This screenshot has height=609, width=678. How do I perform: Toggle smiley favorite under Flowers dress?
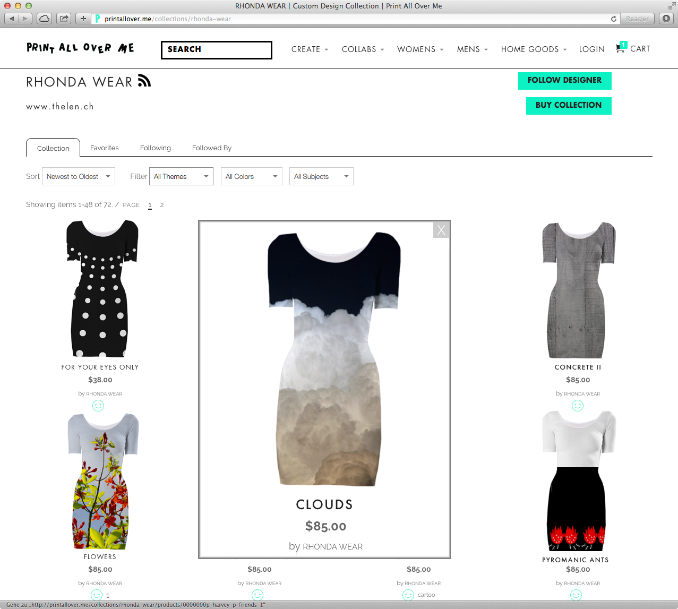point(97,595)
